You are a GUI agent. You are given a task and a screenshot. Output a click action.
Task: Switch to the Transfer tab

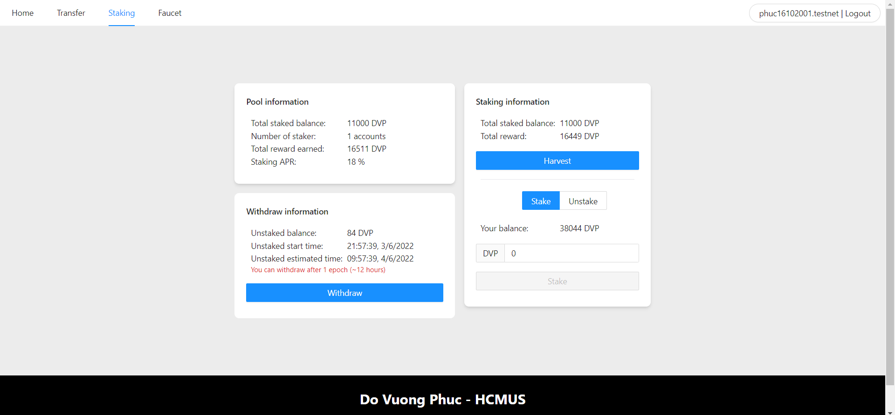coord(70,13)
